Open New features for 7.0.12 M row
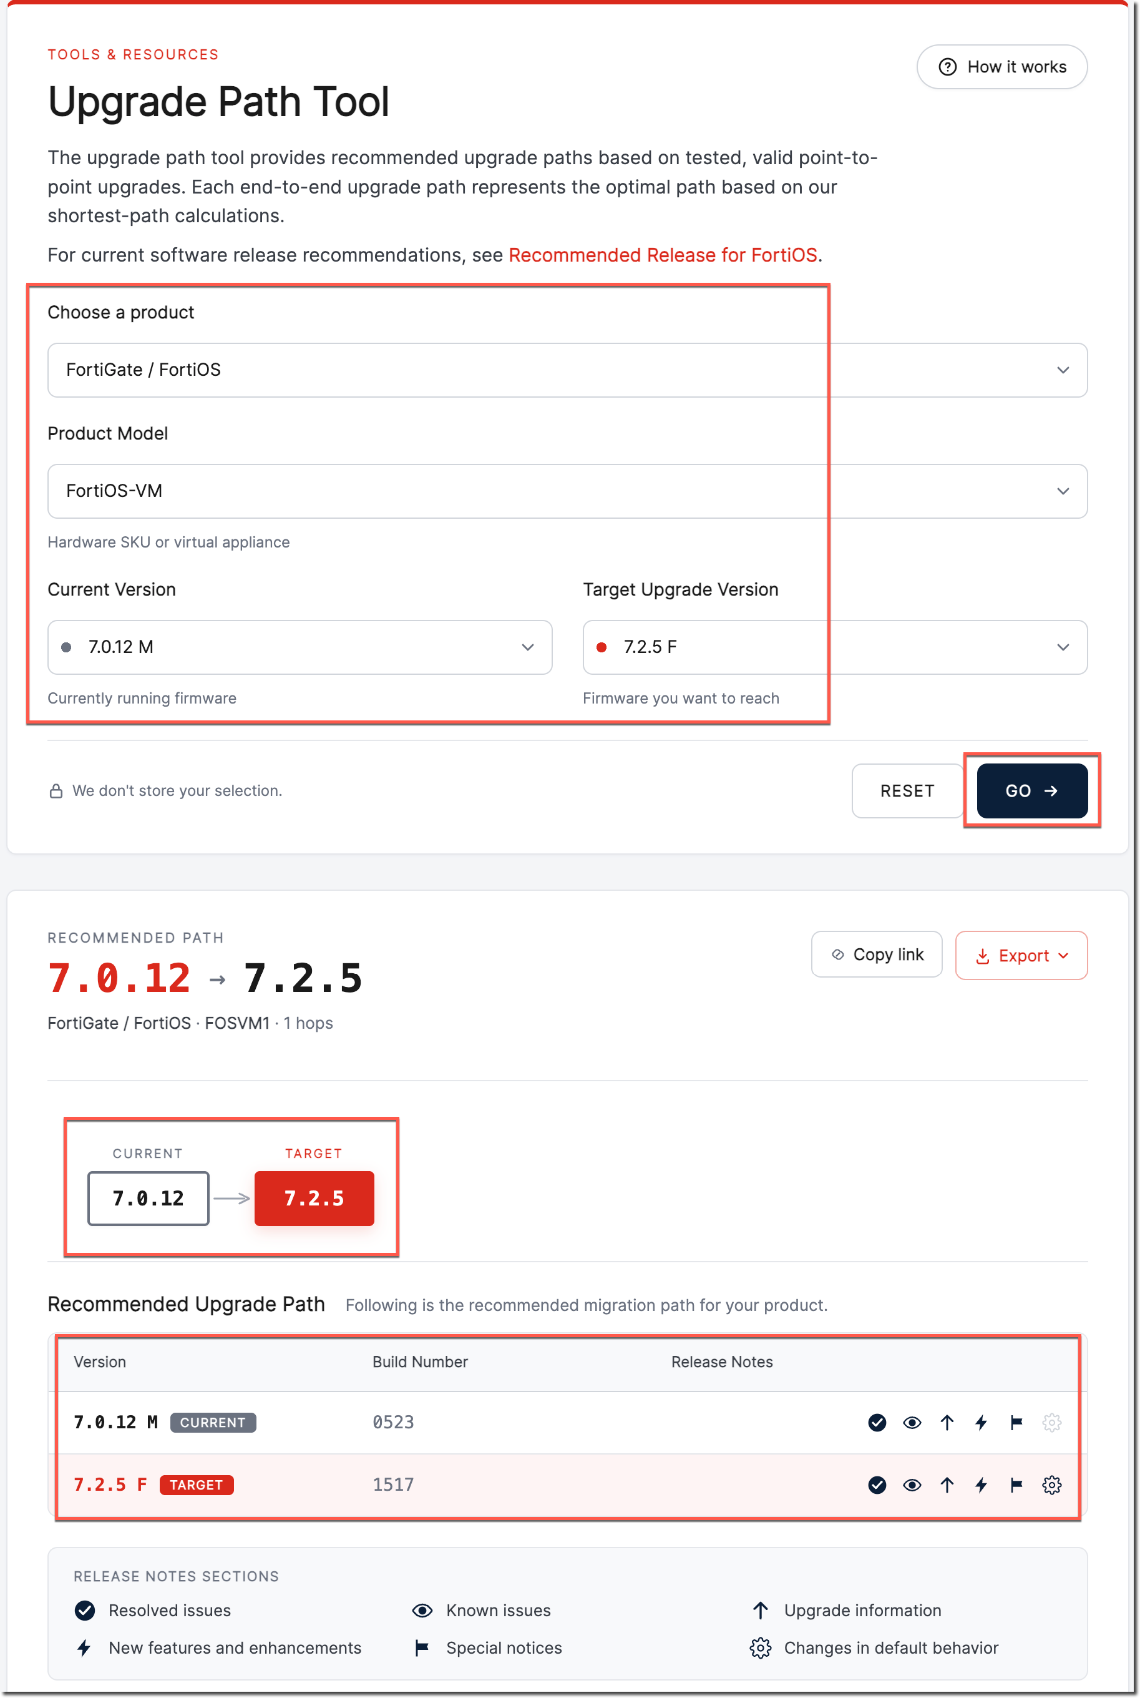Viewport: 1140px width, 1698px height. point(982,1423)
